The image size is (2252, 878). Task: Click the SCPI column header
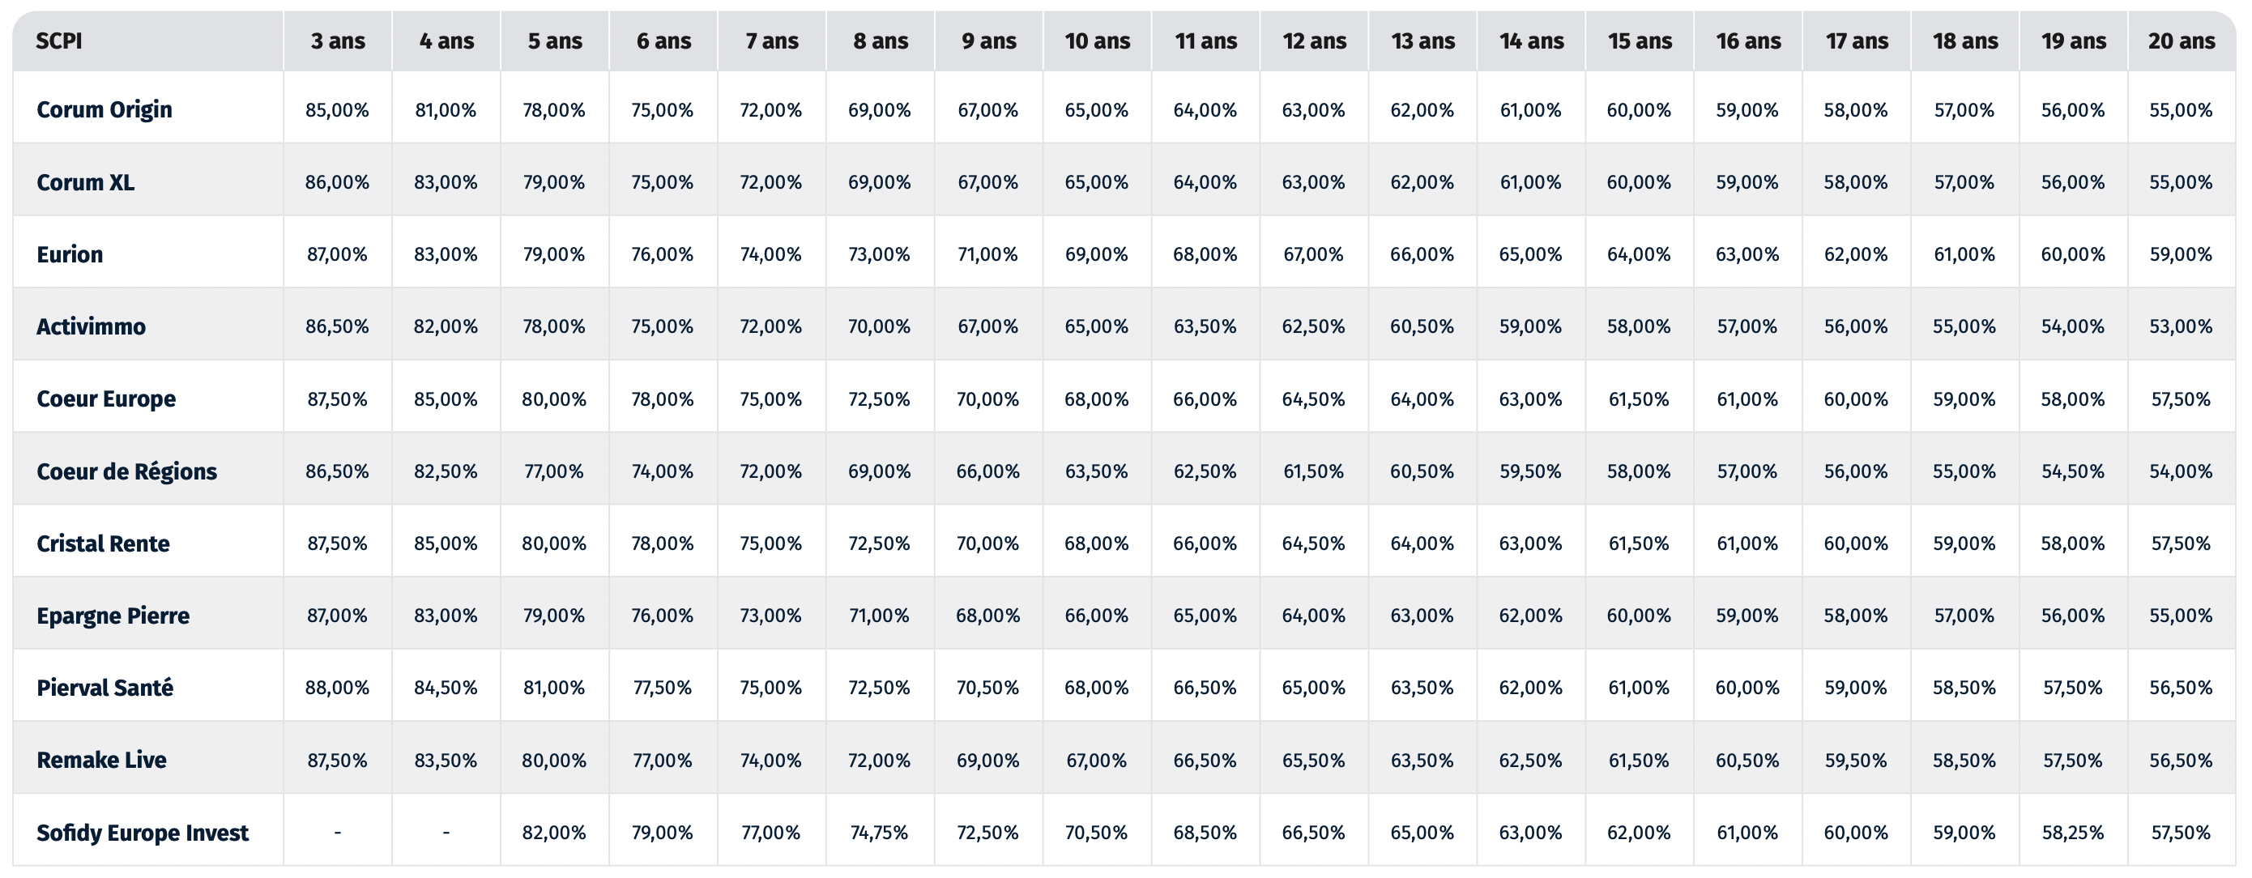(58, 41)
